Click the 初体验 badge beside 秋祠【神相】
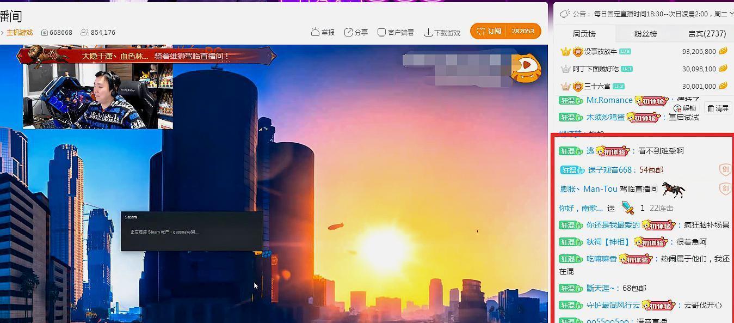 click(651, 242)
